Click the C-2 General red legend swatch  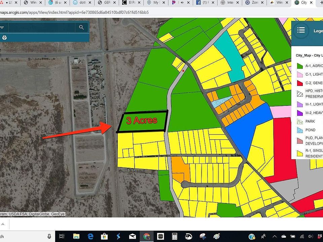299,83
